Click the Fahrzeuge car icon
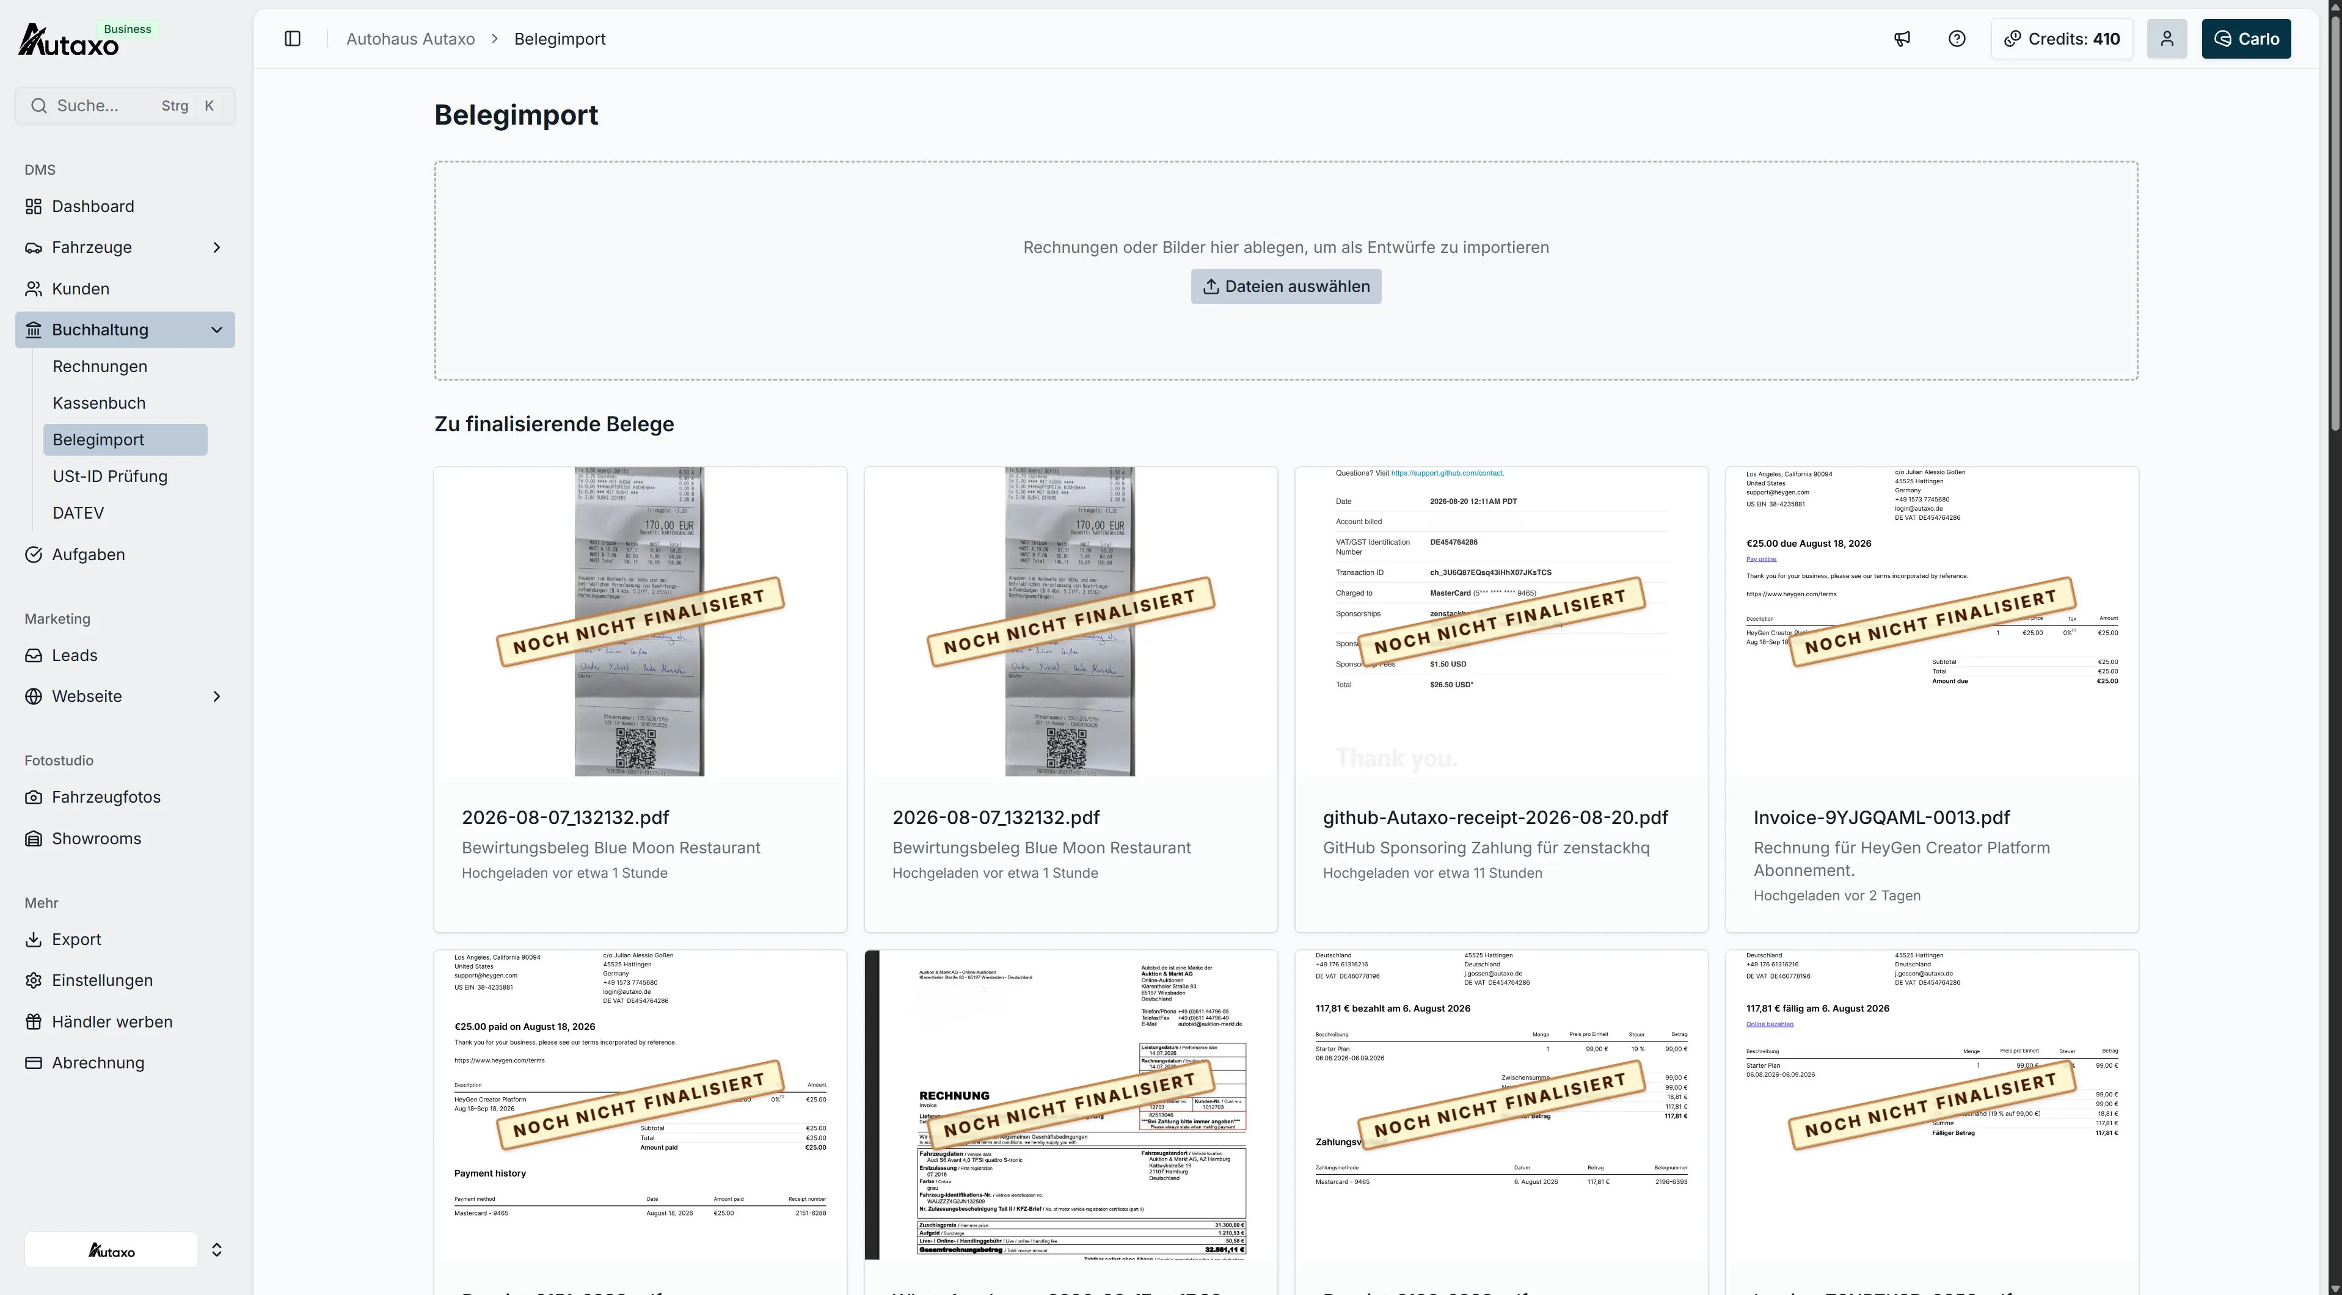Screen dimensions: 2342x1295 pos(34,247)
